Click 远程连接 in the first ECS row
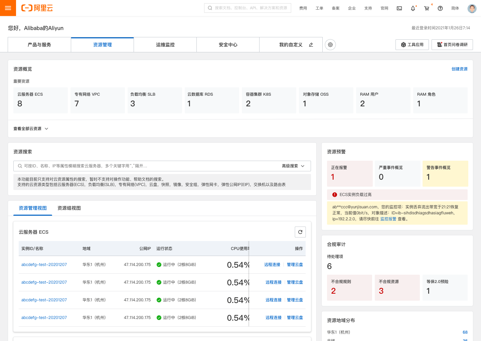481x341 pixels. tap(272, 265)
